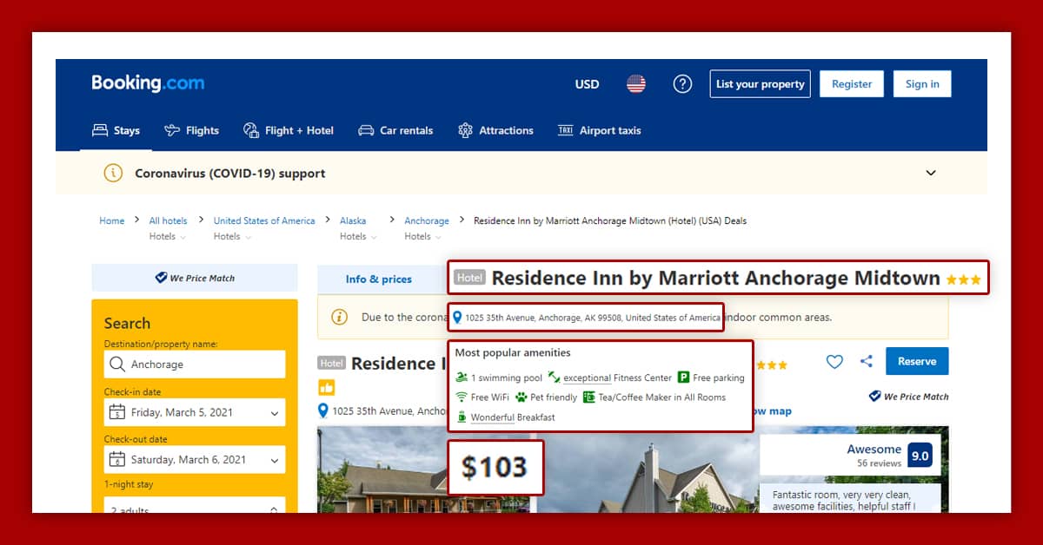
Task: Open the Car rentals tab
Action: (x=395, y=130)
